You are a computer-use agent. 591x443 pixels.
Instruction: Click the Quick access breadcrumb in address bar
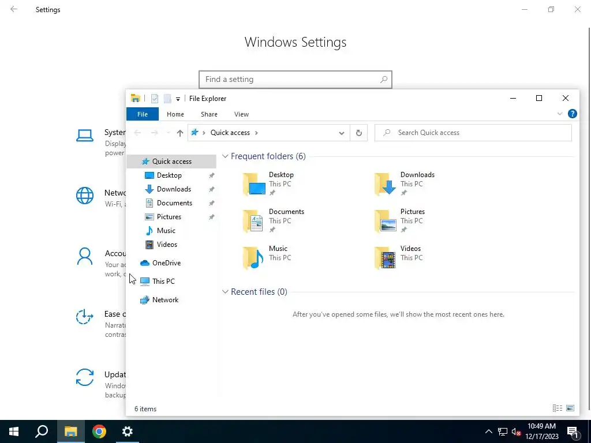click(x=230, y=133)
